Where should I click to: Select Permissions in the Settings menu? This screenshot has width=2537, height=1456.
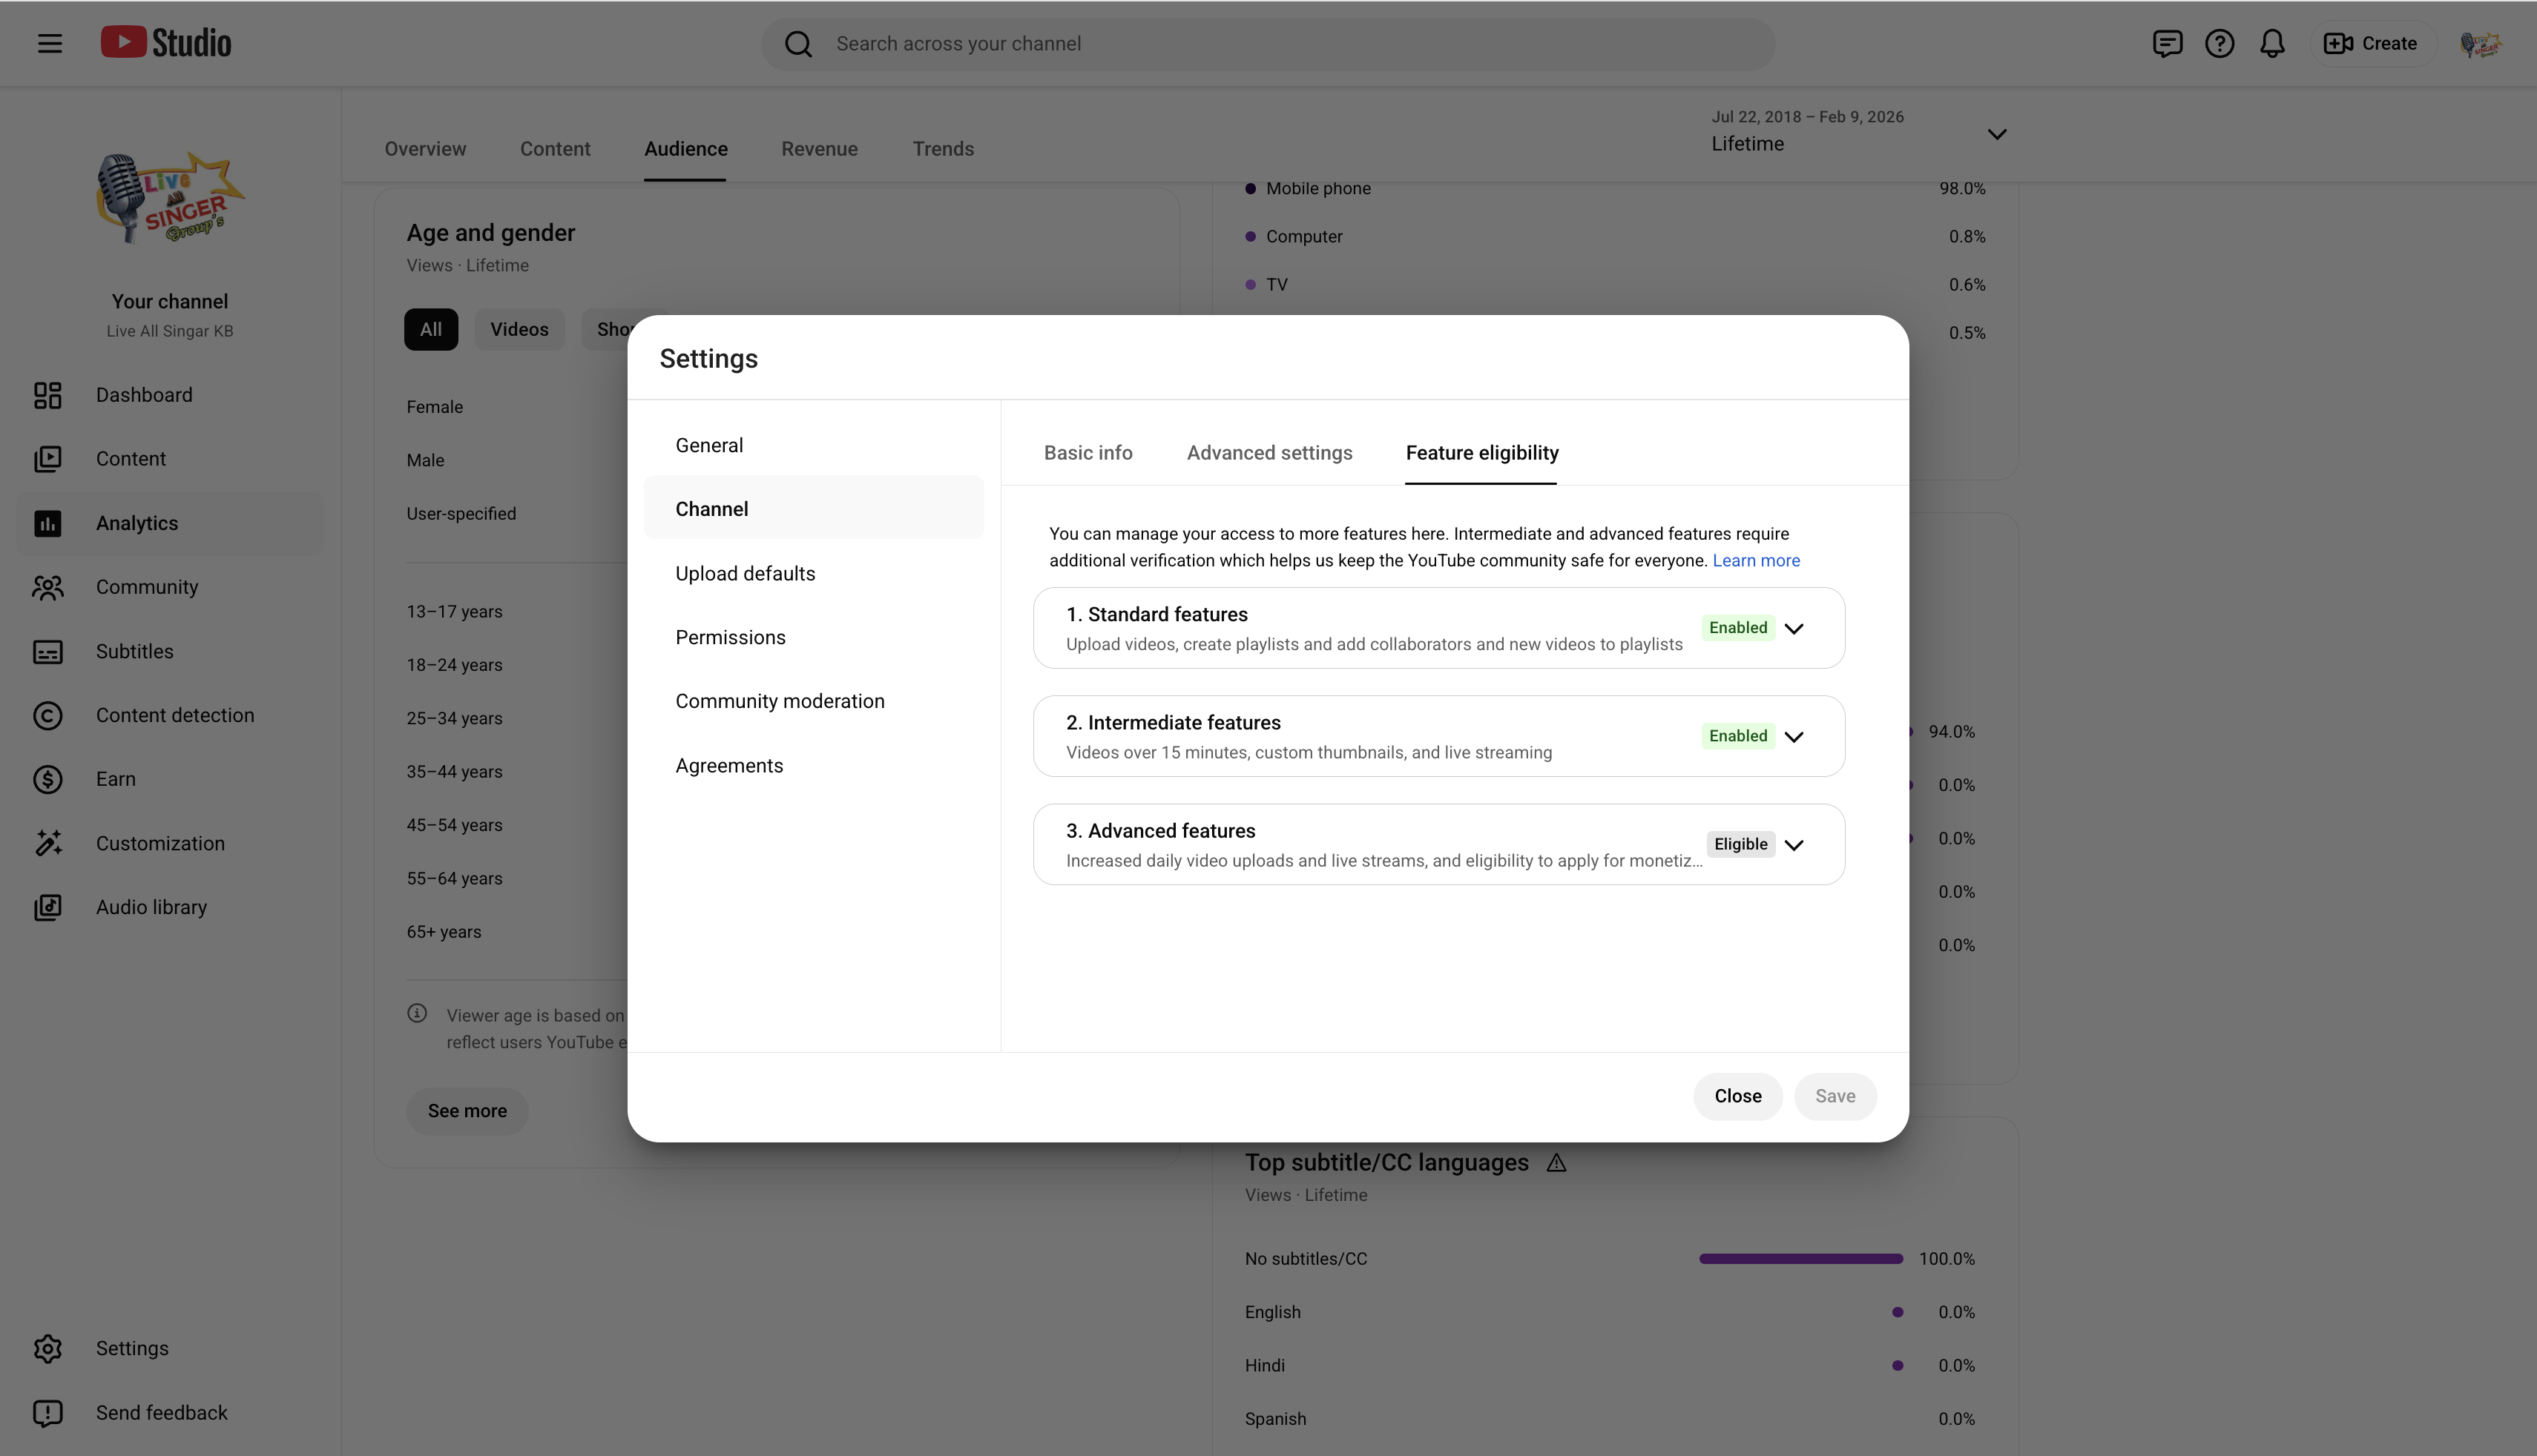click(x=813, y=637)
